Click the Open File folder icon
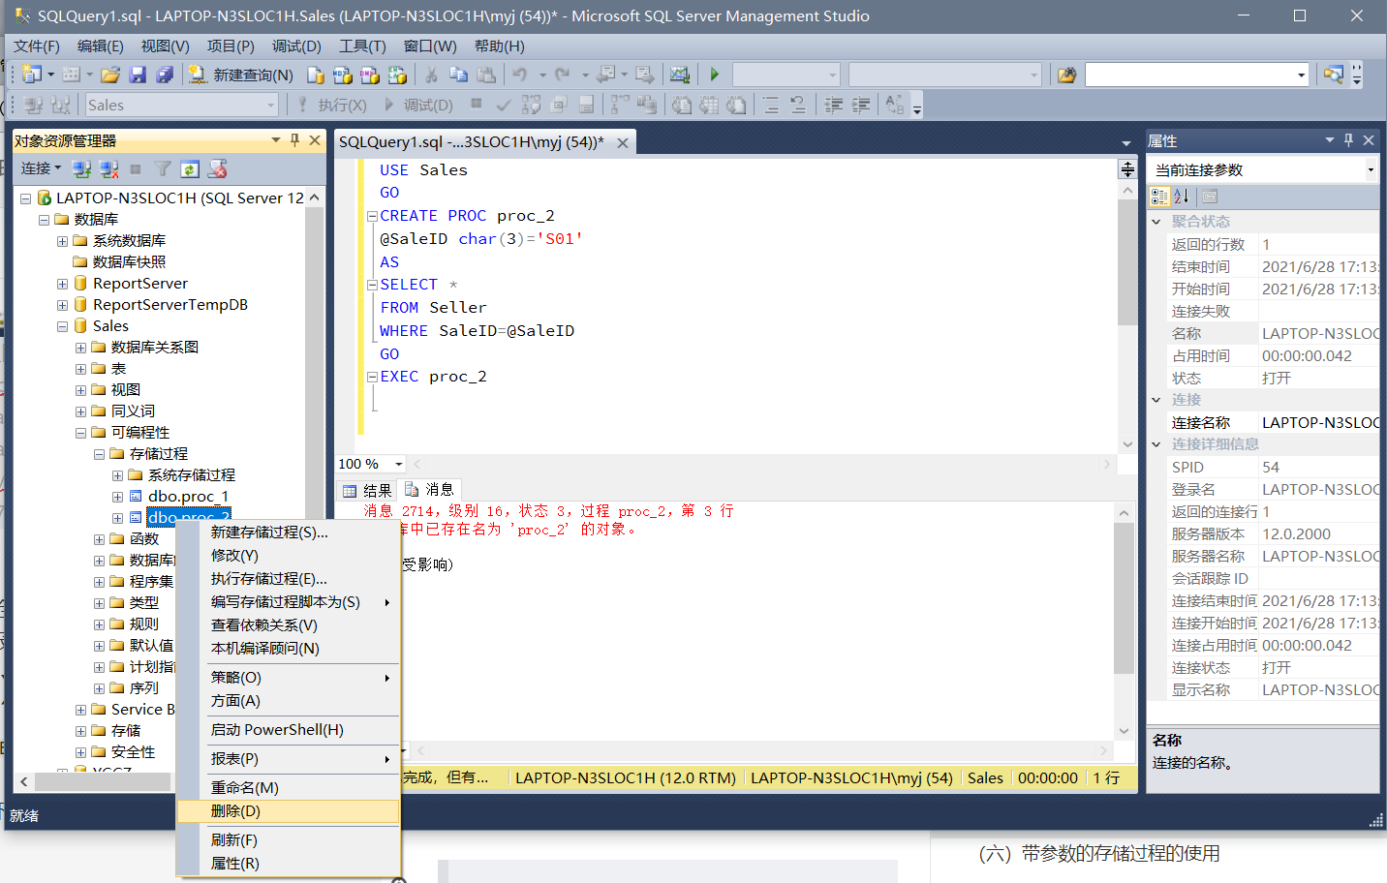Image resolution: width=1387 pixels, height=883 pixels. click(110, 75)
